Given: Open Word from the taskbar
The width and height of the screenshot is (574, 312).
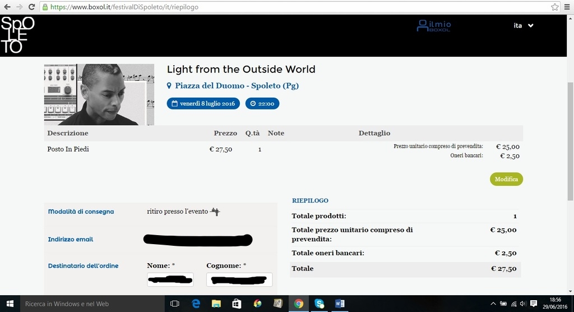Looking at the screenshot, I should [340, 304].
